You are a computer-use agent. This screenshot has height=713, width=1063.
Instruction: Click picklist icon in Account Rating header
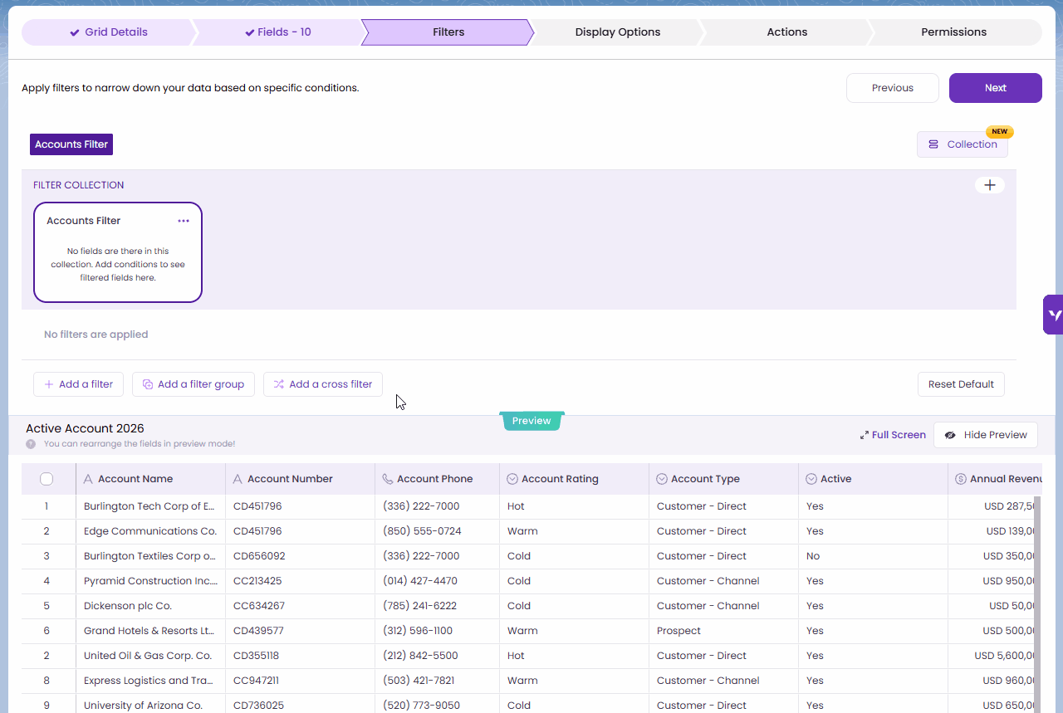pos(512,479)
